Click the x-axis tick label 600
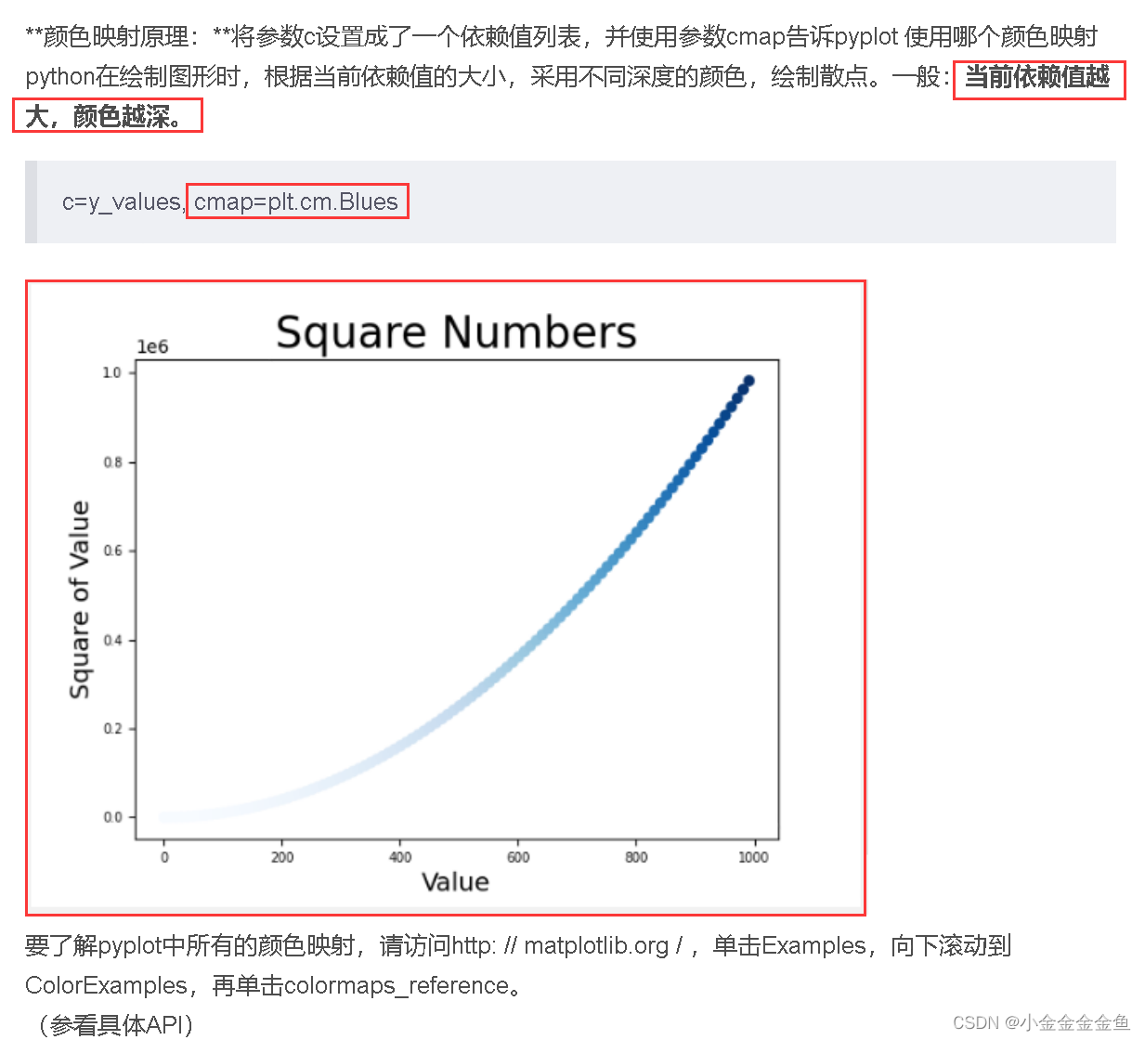Viewport: 1145px width, 1040px height. [x=518, y=857]
